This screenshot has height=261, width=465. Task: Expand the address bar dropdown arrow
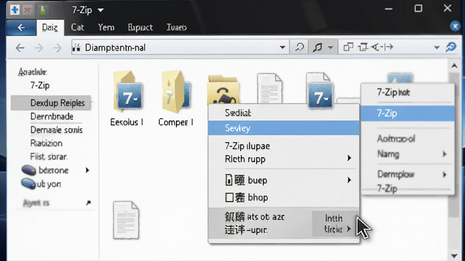click(282, 47)
